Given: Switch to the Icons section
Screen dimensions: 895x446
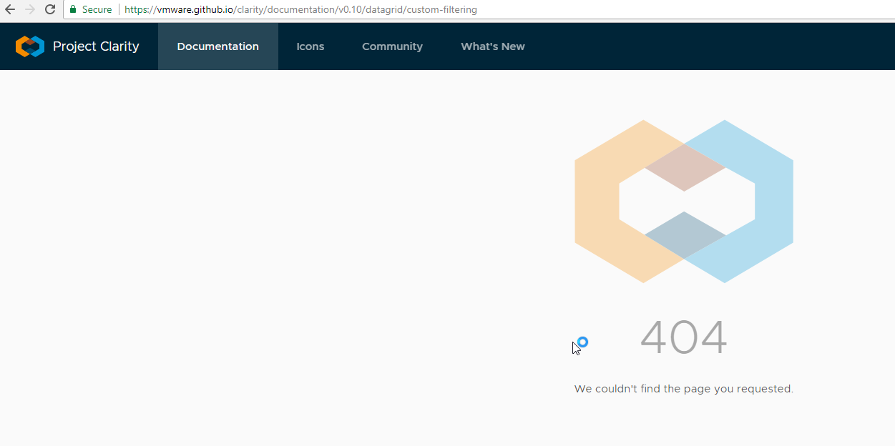Looking at the screenshot, I should tap(310, 46).
